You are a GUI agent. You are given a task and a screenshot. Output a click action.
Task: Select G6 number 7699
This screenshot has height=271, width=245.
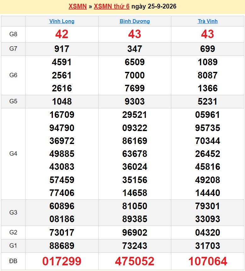pos(135,88)
